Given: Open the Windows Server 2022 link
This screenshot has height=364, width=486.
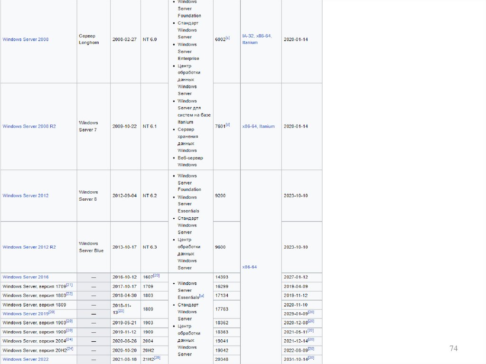Looking at the screenshot, I should tap(26, 359).
